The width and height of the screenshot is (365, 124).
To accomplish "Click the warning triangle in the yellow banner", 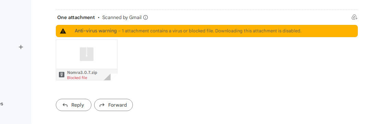I will [x=63, y=31].
